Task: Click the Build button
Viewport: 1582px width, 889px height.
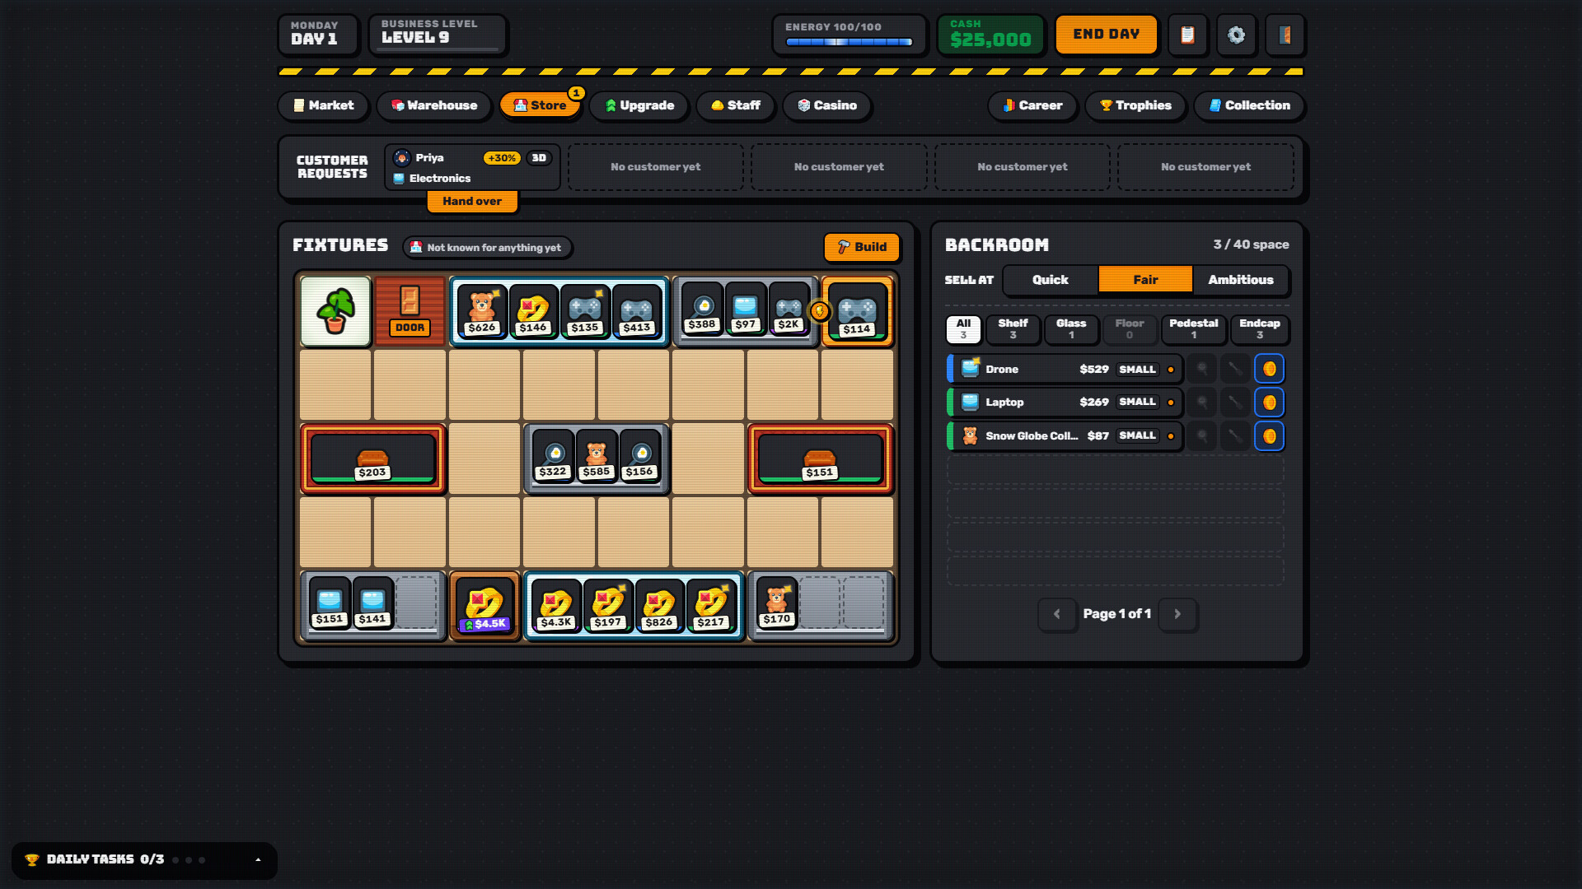Action: pos(862,247)
